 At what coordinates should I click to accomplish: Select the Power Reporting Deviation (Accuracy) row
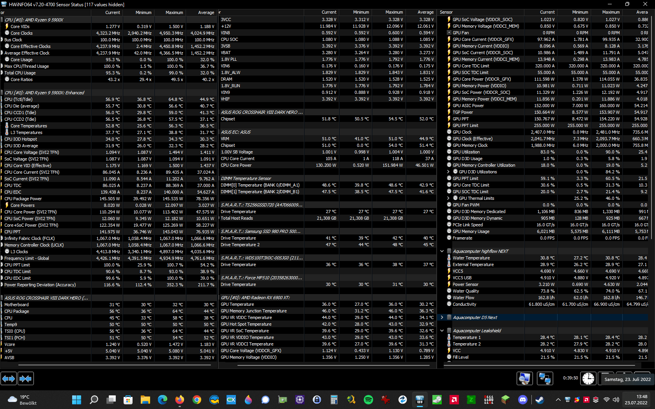pyautogui.click(x=108, y=285)
